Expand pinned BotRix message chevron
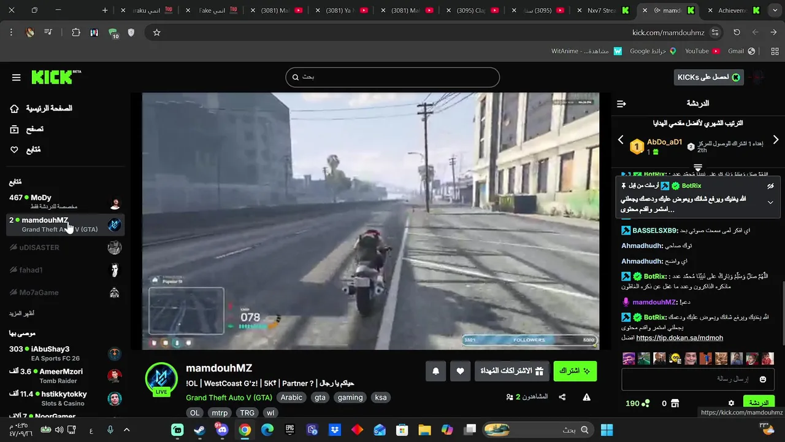 [770, 203]
